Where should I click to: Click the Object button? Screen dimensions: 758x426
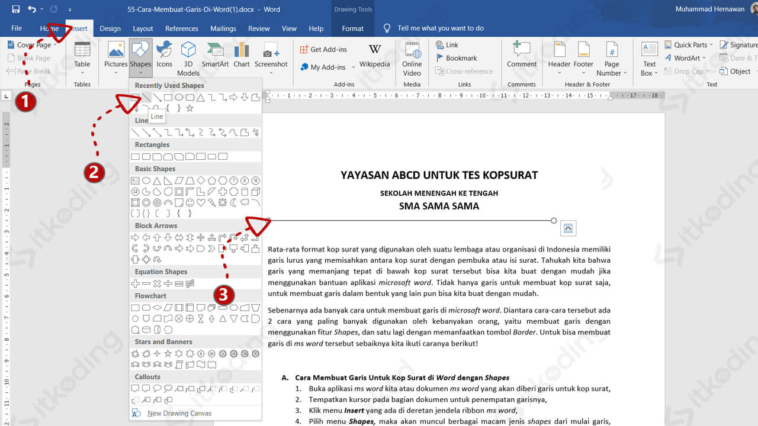pos(735,71)
